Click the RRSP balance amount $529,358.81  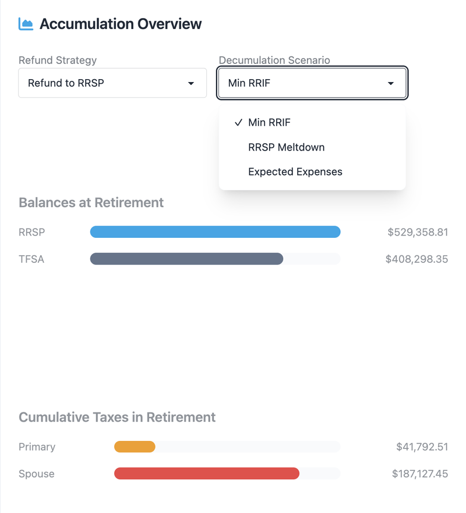[418, 232]
